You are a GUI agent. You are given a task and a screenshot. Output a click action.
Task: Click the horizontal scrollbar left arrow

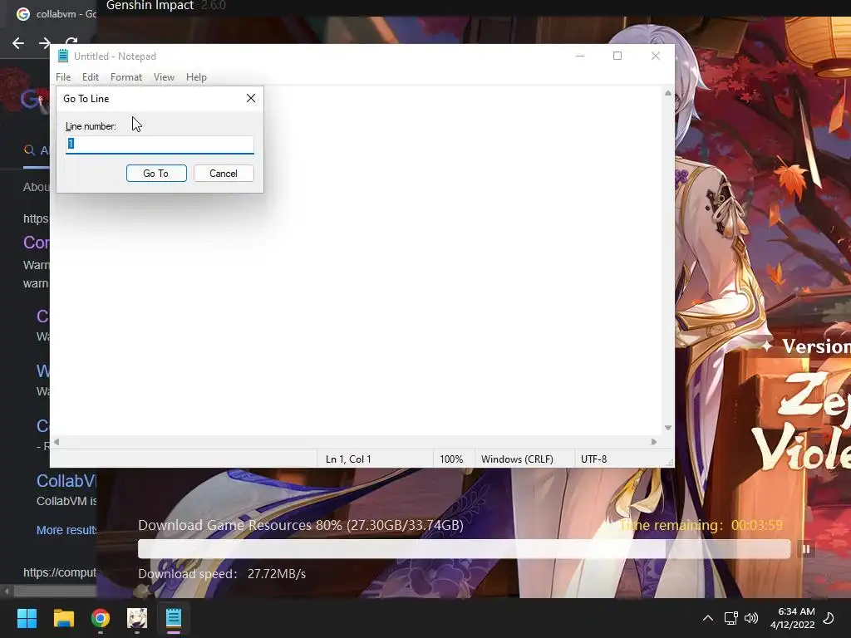click(57, 442)
